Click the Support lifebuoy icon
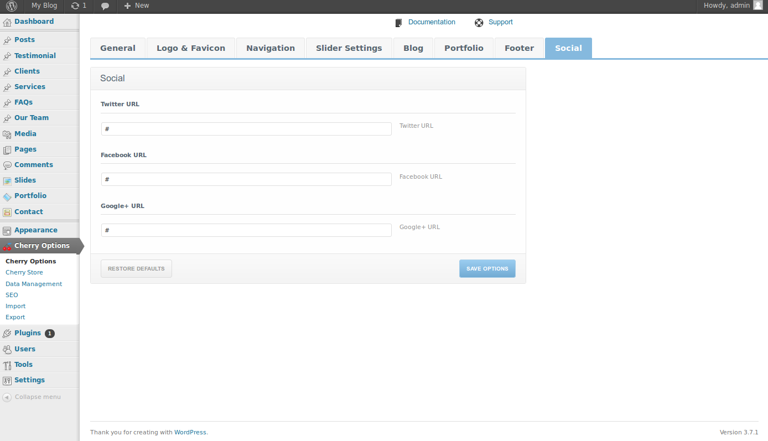Screen dimensions: 768x441 pyautogui.click(x=479, y=23)
